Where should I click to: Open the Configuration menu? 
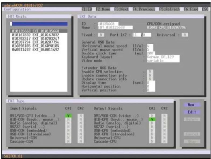(17, 9)
